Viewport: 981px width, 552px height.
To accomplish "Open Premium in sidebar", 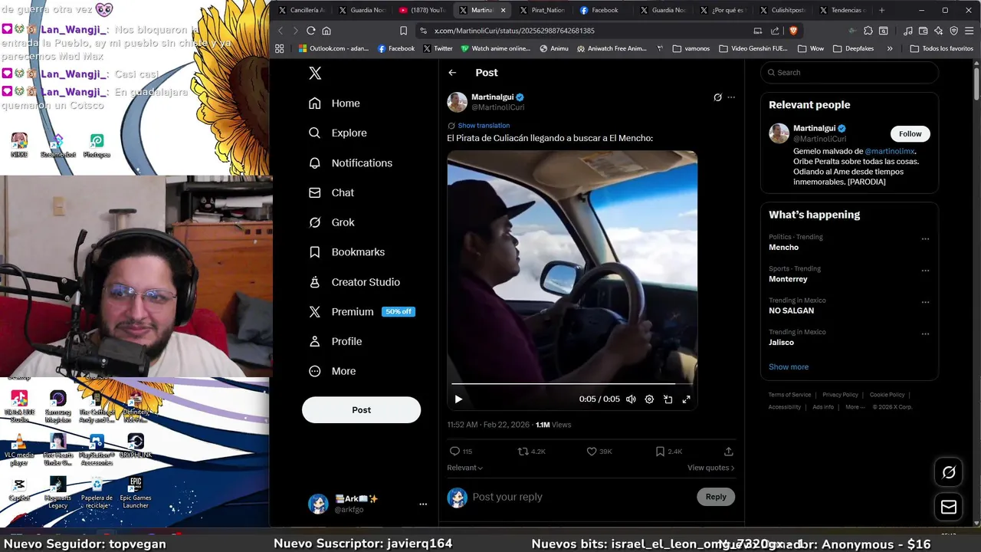I will tap(360, 312).
